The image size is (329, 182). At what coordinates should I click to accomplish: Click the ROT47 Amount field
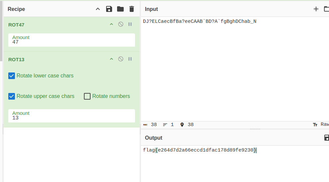71,42
